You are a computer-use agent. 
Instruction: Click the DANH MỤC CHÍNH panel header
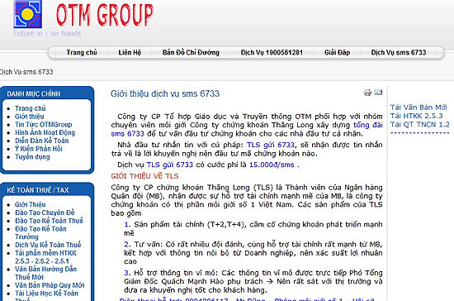(x=34, y=94)
